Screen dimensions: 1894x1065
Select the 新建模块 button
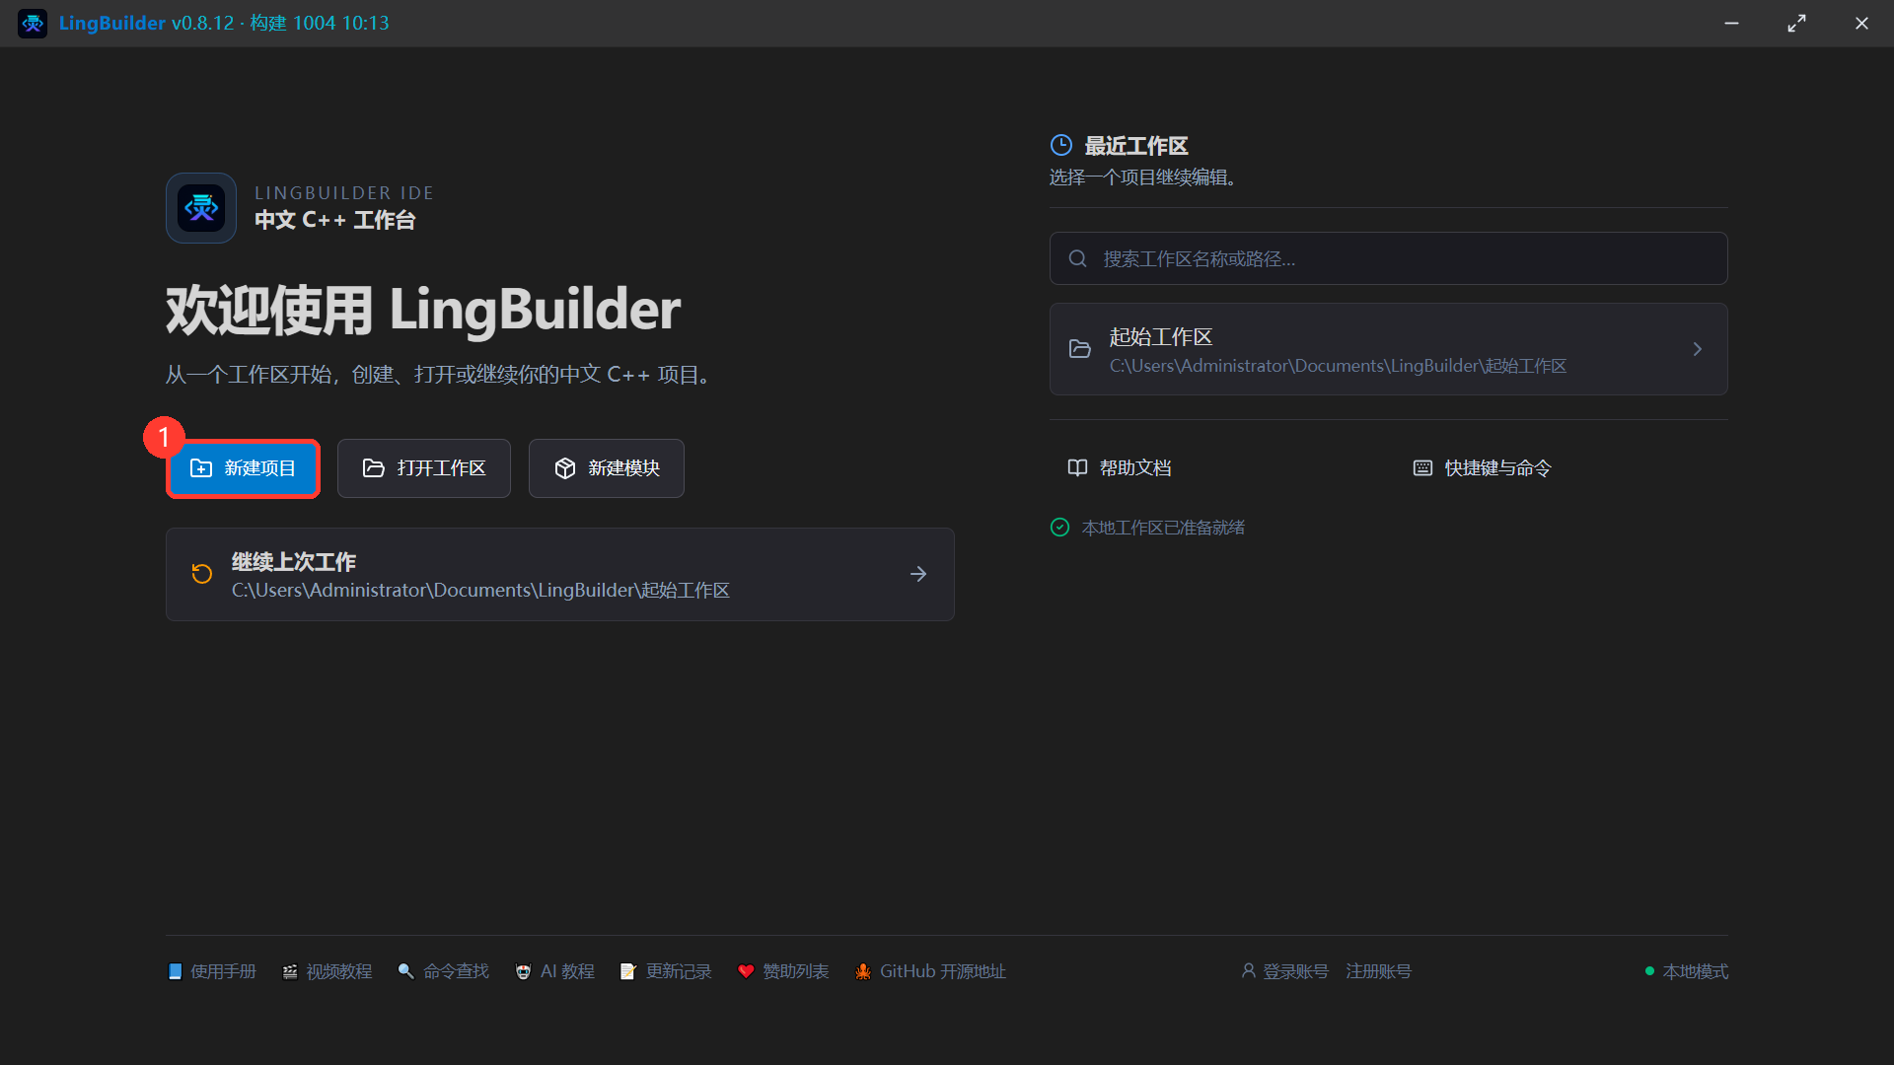(x=607, y=468)
